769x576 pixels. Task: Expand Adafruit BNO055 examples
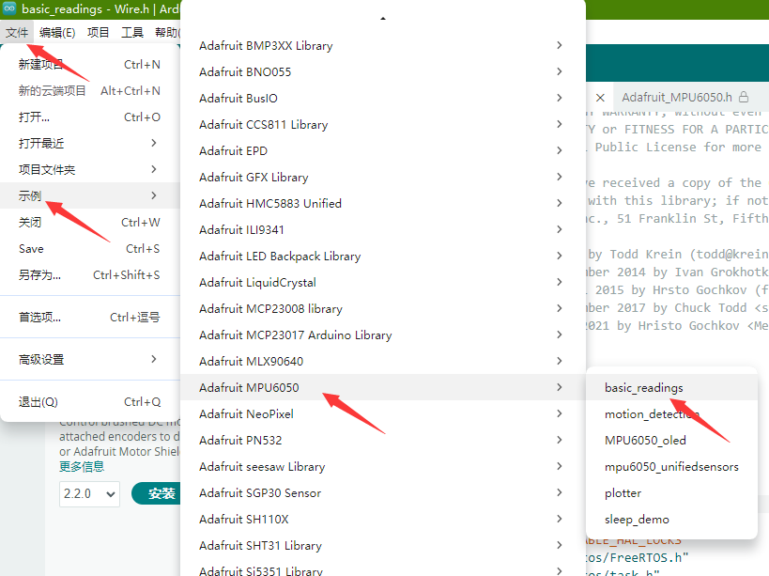(383, 71)
